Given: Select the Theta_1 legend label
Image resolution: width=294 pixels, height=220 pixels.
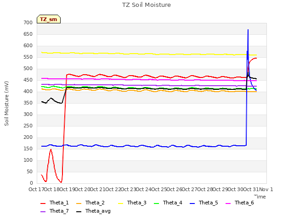Looking at the screenshot, I should pyautogui.click(x=59, y=203).
